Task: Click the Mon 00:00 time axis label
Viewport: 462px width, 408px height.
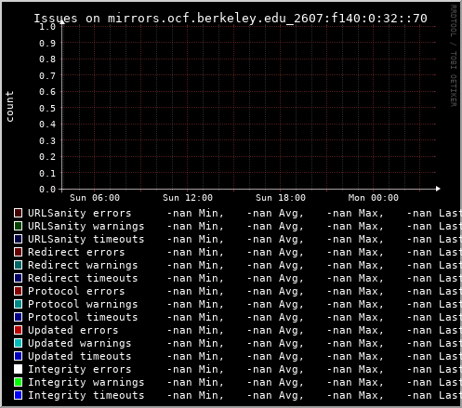Action: (x=374, y=198)
